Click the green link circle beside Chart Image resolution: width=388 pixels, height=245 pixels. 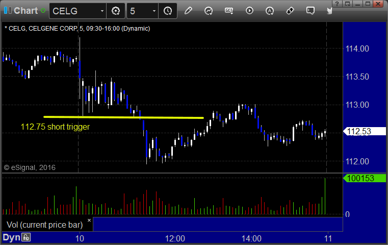pos(43,11)
